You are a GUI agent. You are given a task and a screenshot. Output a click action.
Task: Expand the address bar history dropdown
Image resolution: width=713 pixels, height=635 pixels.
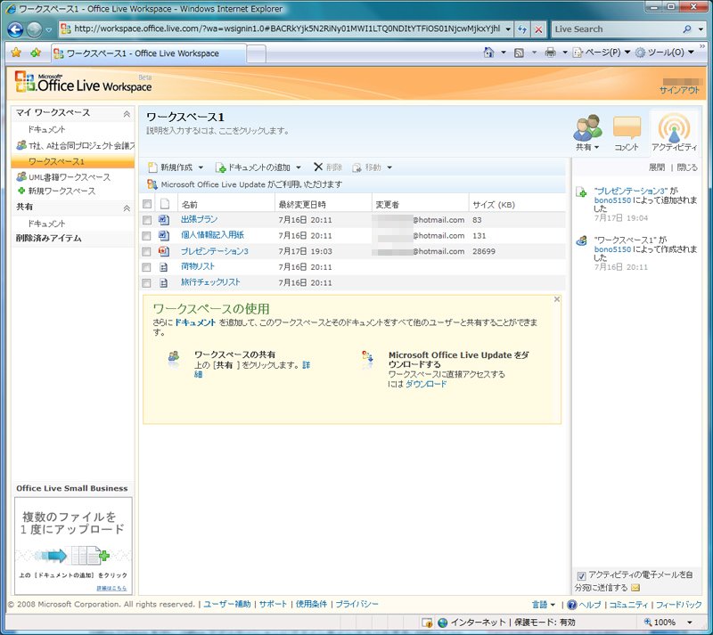click(508, 29)
